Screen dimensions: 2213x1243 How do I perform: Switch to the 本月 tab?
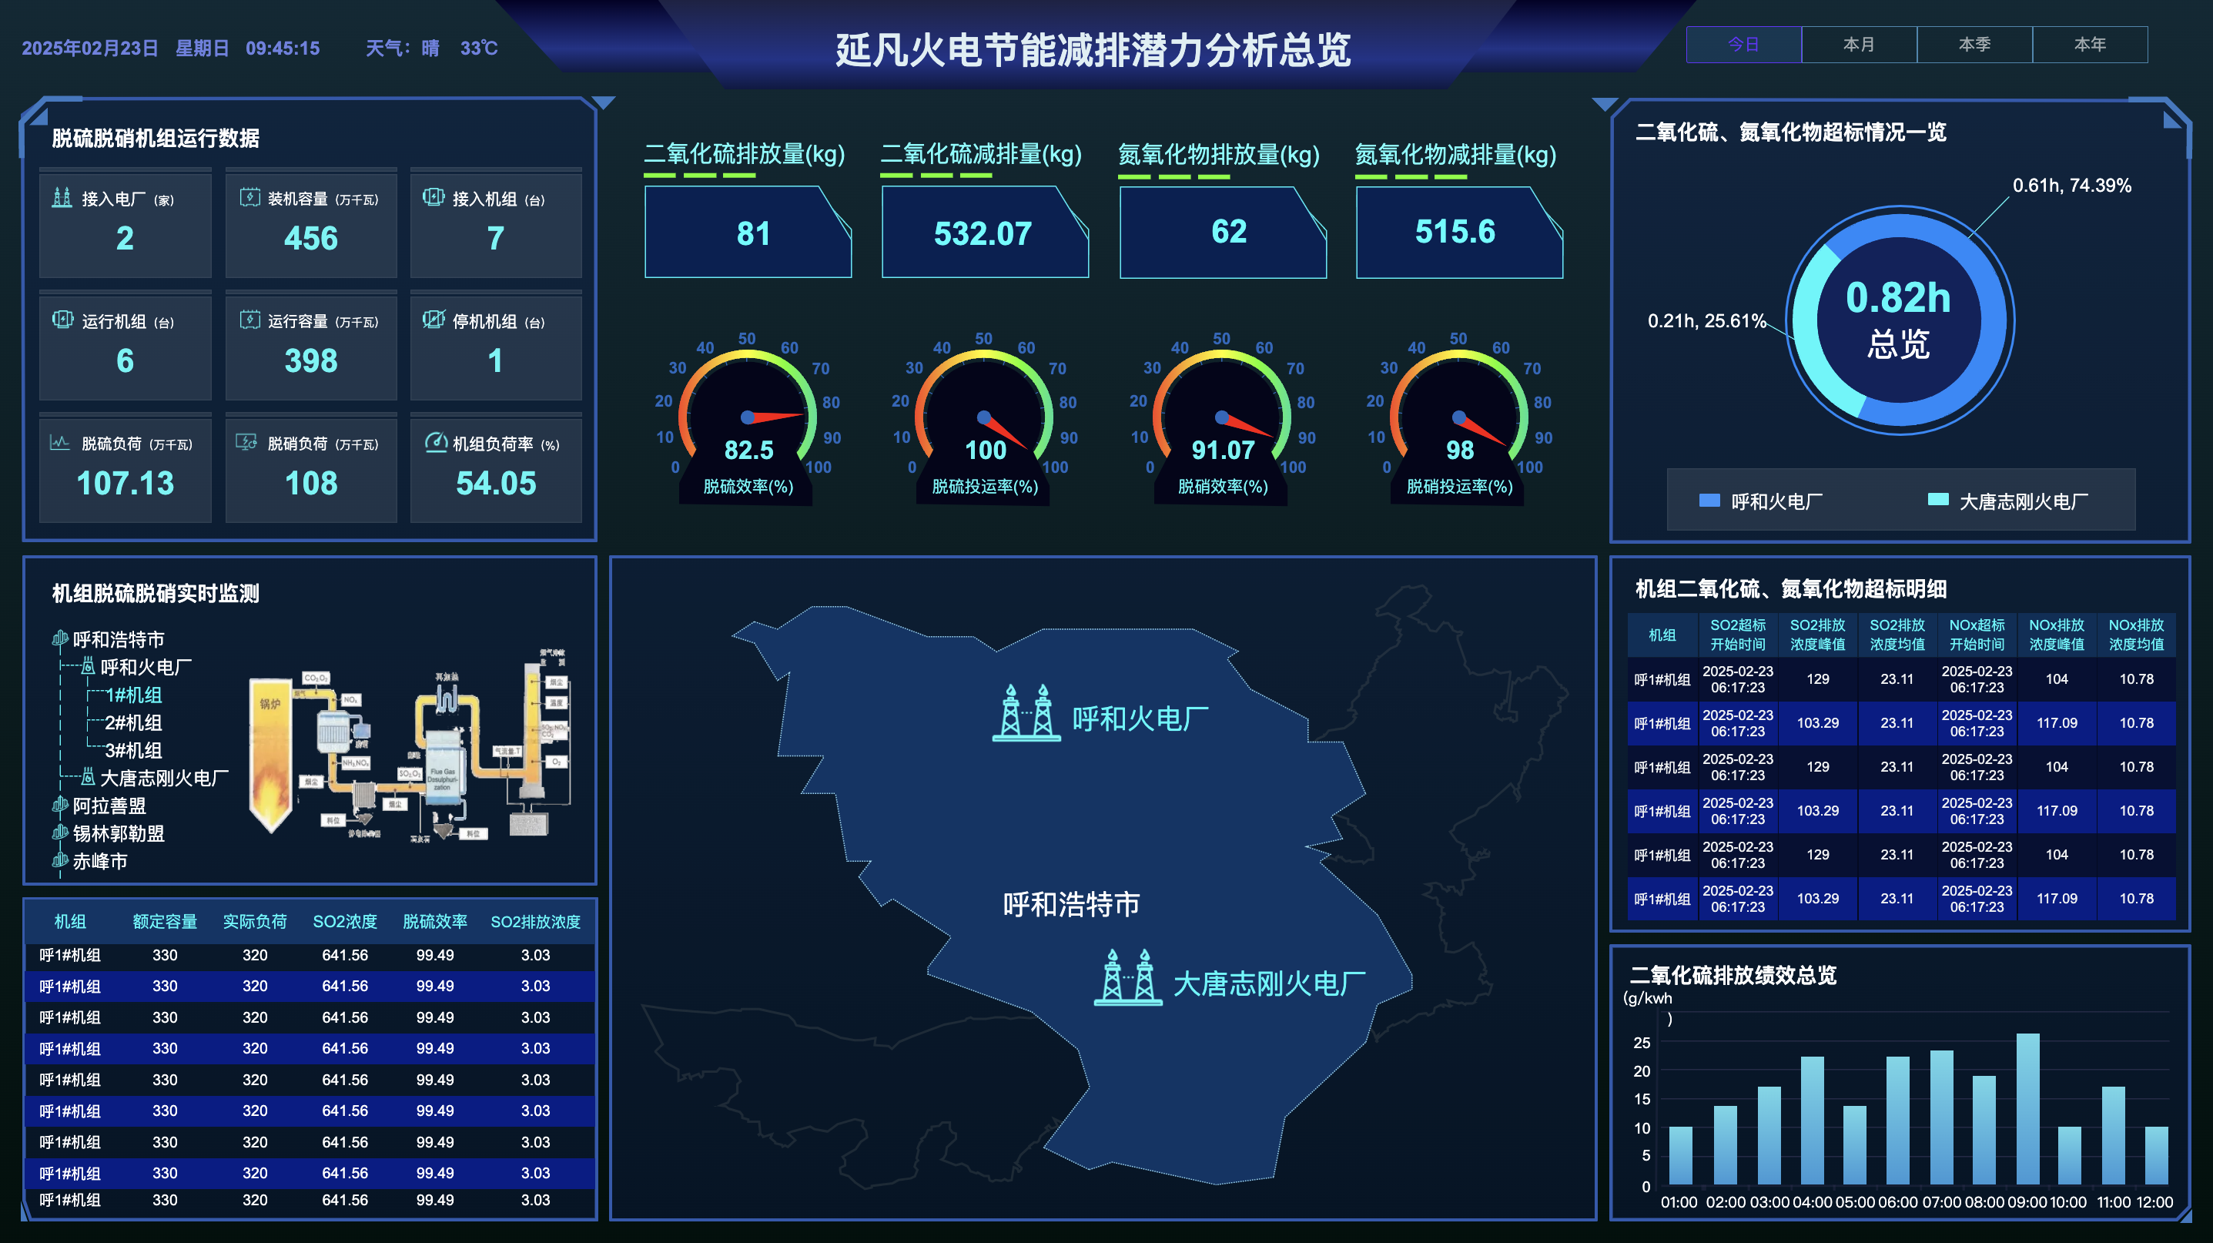tap(1858, 44)
